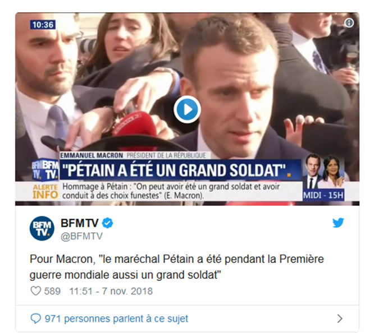Click the 589 likes count
Screen dimensions: 365x333
click(x=52, y=291)
